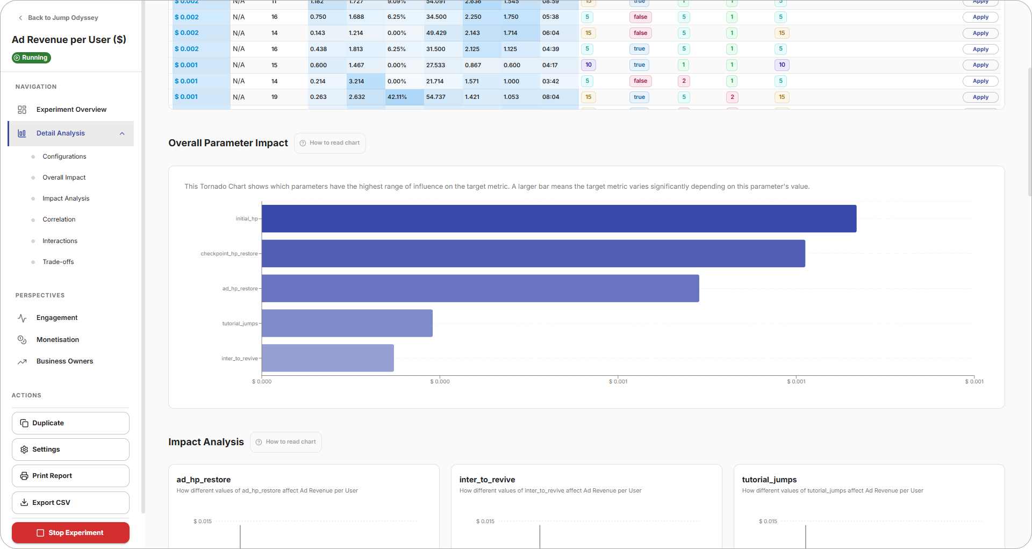Click the Detail Analysis bar chart icon
The image size is (1032, 549).
22,133
